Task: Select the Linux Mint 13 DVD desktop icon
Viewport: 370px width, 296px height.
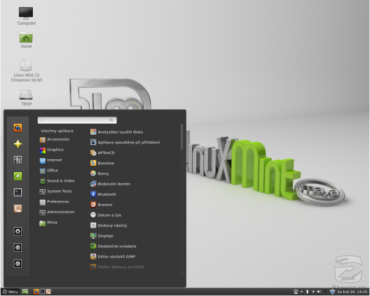Action: (26, 71)
